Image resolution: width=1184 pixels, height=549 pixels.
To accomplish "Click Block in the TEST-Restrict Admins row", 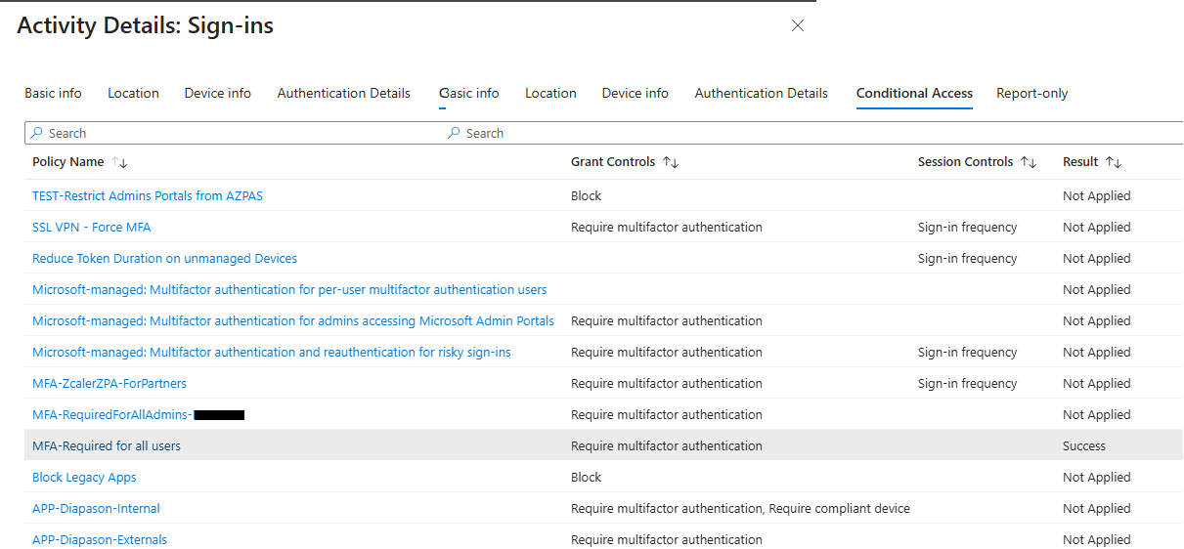I will tap(587, 196).
